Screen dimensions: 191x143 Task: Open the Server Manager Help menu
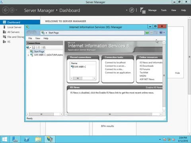tap(183, 10)
